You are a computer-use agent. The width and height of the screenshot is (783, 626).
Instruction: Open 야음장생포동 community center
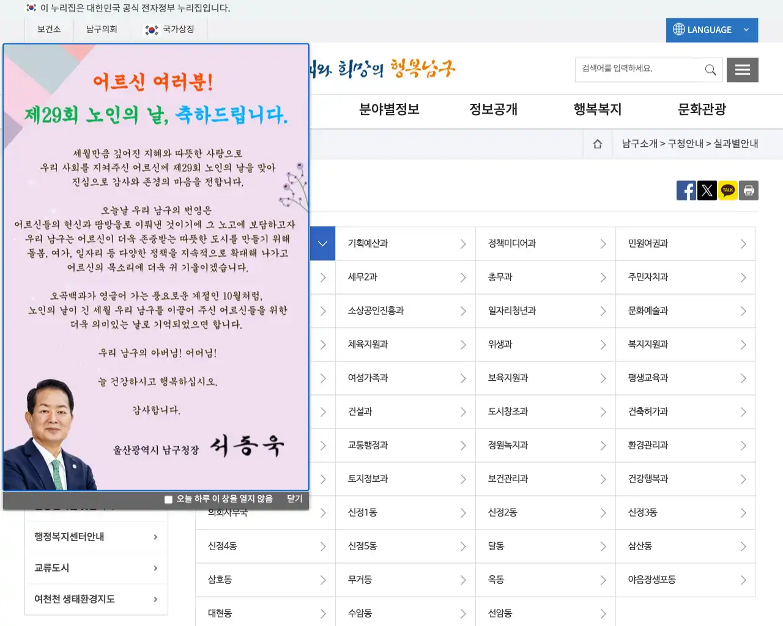coord(686,580)
